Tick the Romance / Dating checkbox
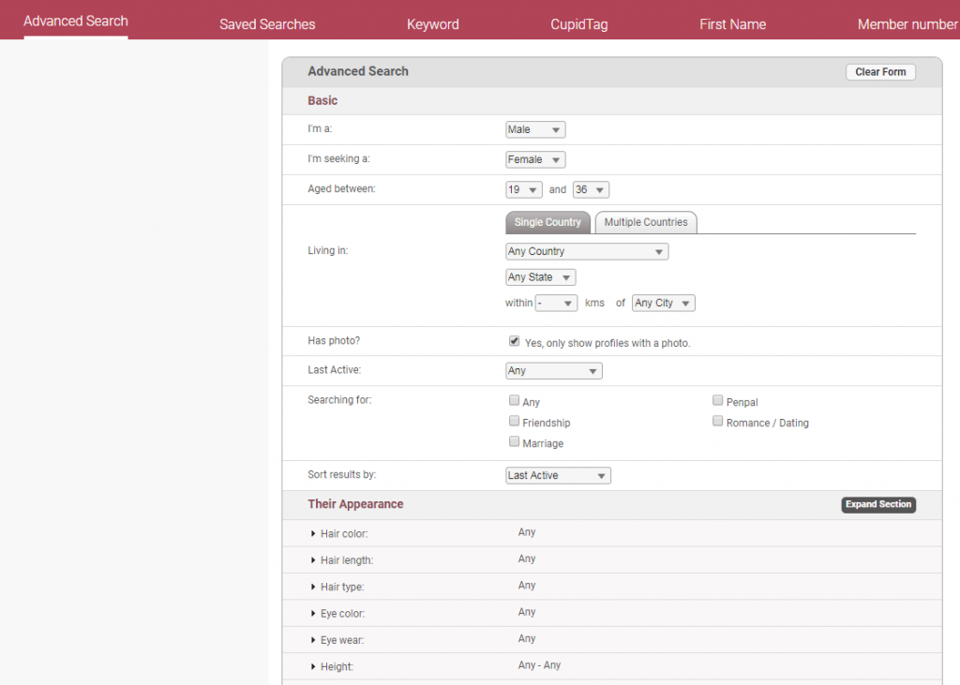Screen dimensions: 960x685 [718, 422]
